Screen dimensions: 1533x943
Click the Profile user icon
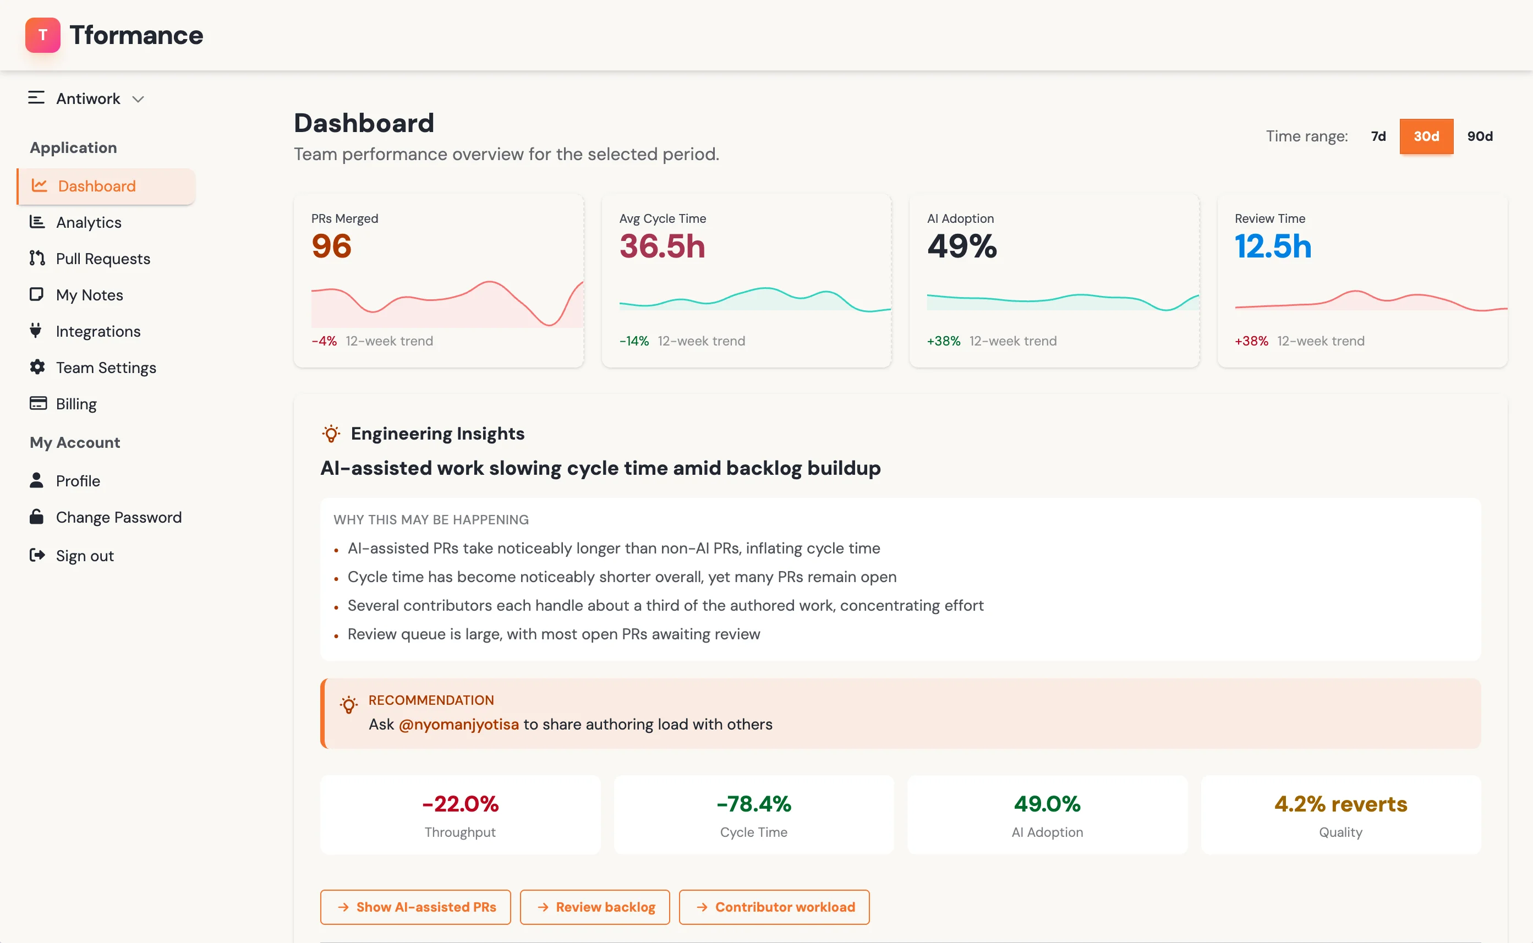pyautogui.click(x=36, y=480)
